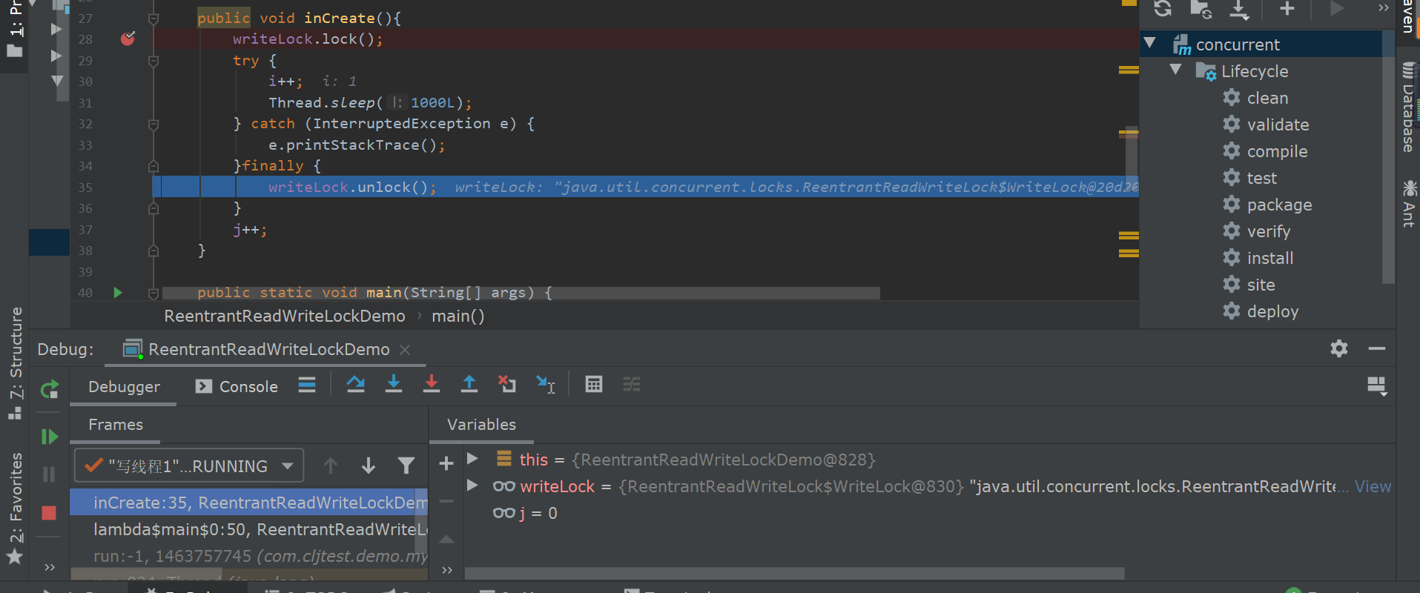This screenshot has height=593, width=1420.
Task: Step into the method call
Action: coord(394,384)
